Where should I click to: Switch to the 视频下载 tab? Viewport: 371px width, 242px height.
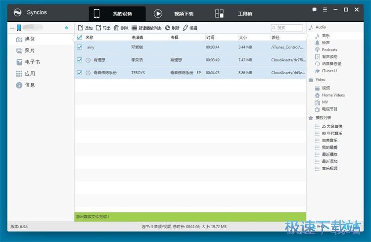(173, 14)
